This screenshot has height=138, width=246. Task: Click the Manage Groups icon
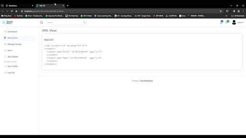tap(5, 44)
